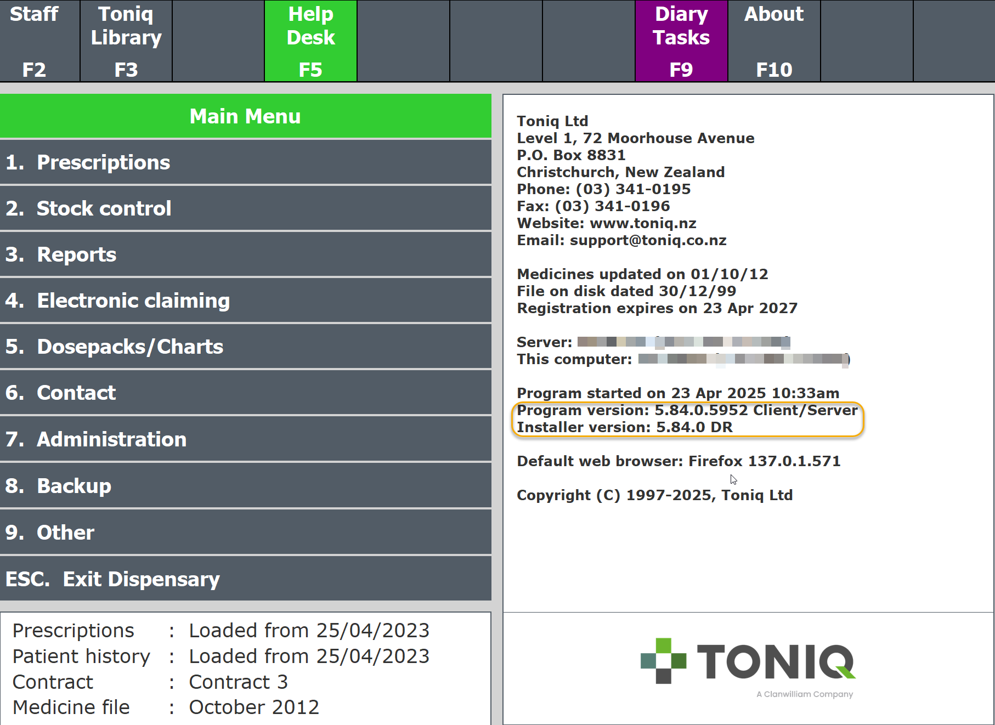Screen dimensions: 995x725
Task: Click the Email: support@toniq.co.nz line
Action: pos(621,240)
